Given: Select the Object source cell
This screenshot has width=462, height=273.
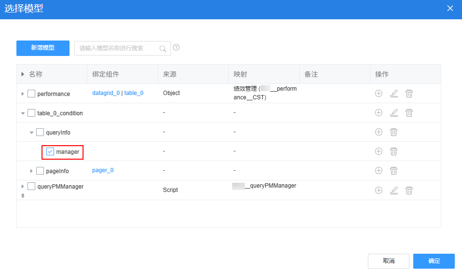Looking at the screenshot, I should 171,93.
